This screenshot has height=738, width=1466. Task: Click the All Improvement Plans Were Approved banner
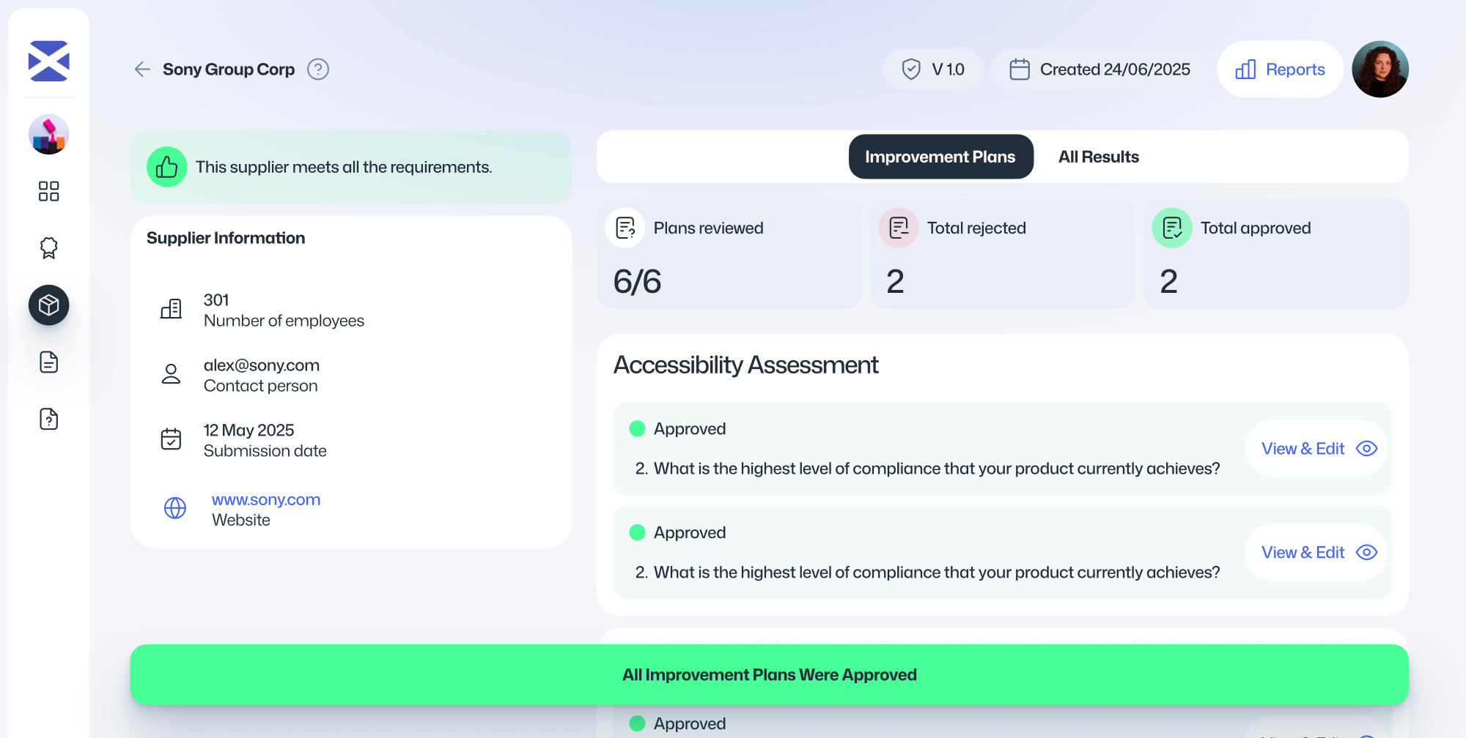tap(769, 675)
